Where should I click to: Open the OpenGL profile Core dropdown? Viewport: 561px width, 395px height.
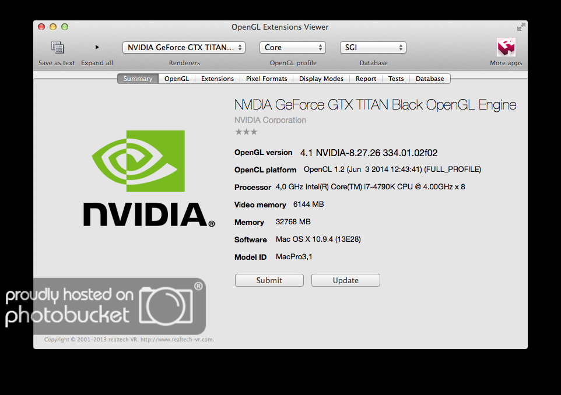(293, 47)
